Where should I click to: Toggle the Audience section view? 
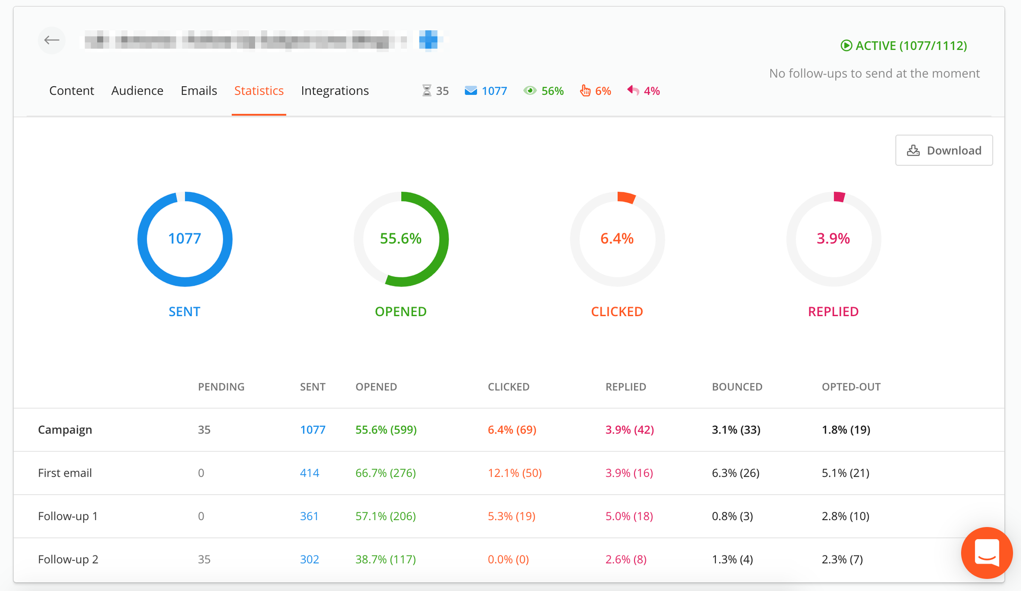tap(137, 90)
